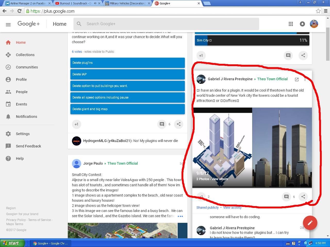Plus-one the plugin deletion poll post
330x247 pixels.
(77, 124)
